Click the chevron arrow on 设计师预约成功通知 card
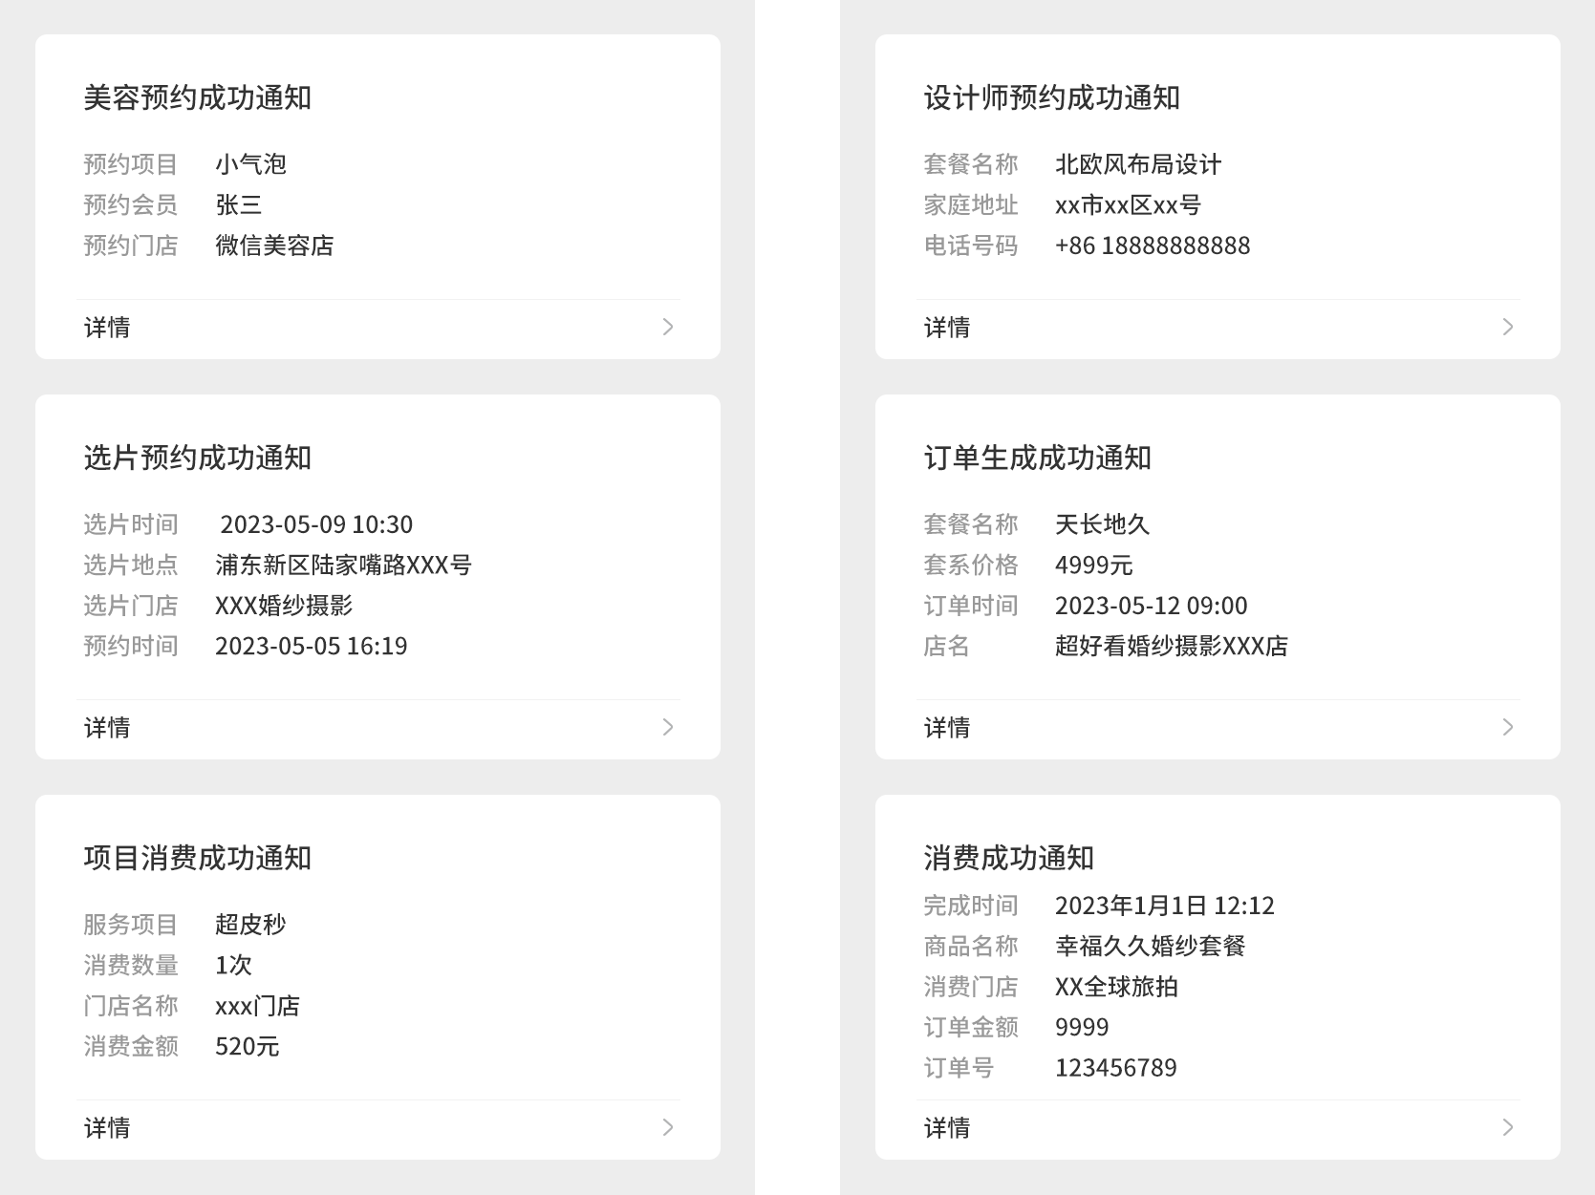 point(1508,327)
